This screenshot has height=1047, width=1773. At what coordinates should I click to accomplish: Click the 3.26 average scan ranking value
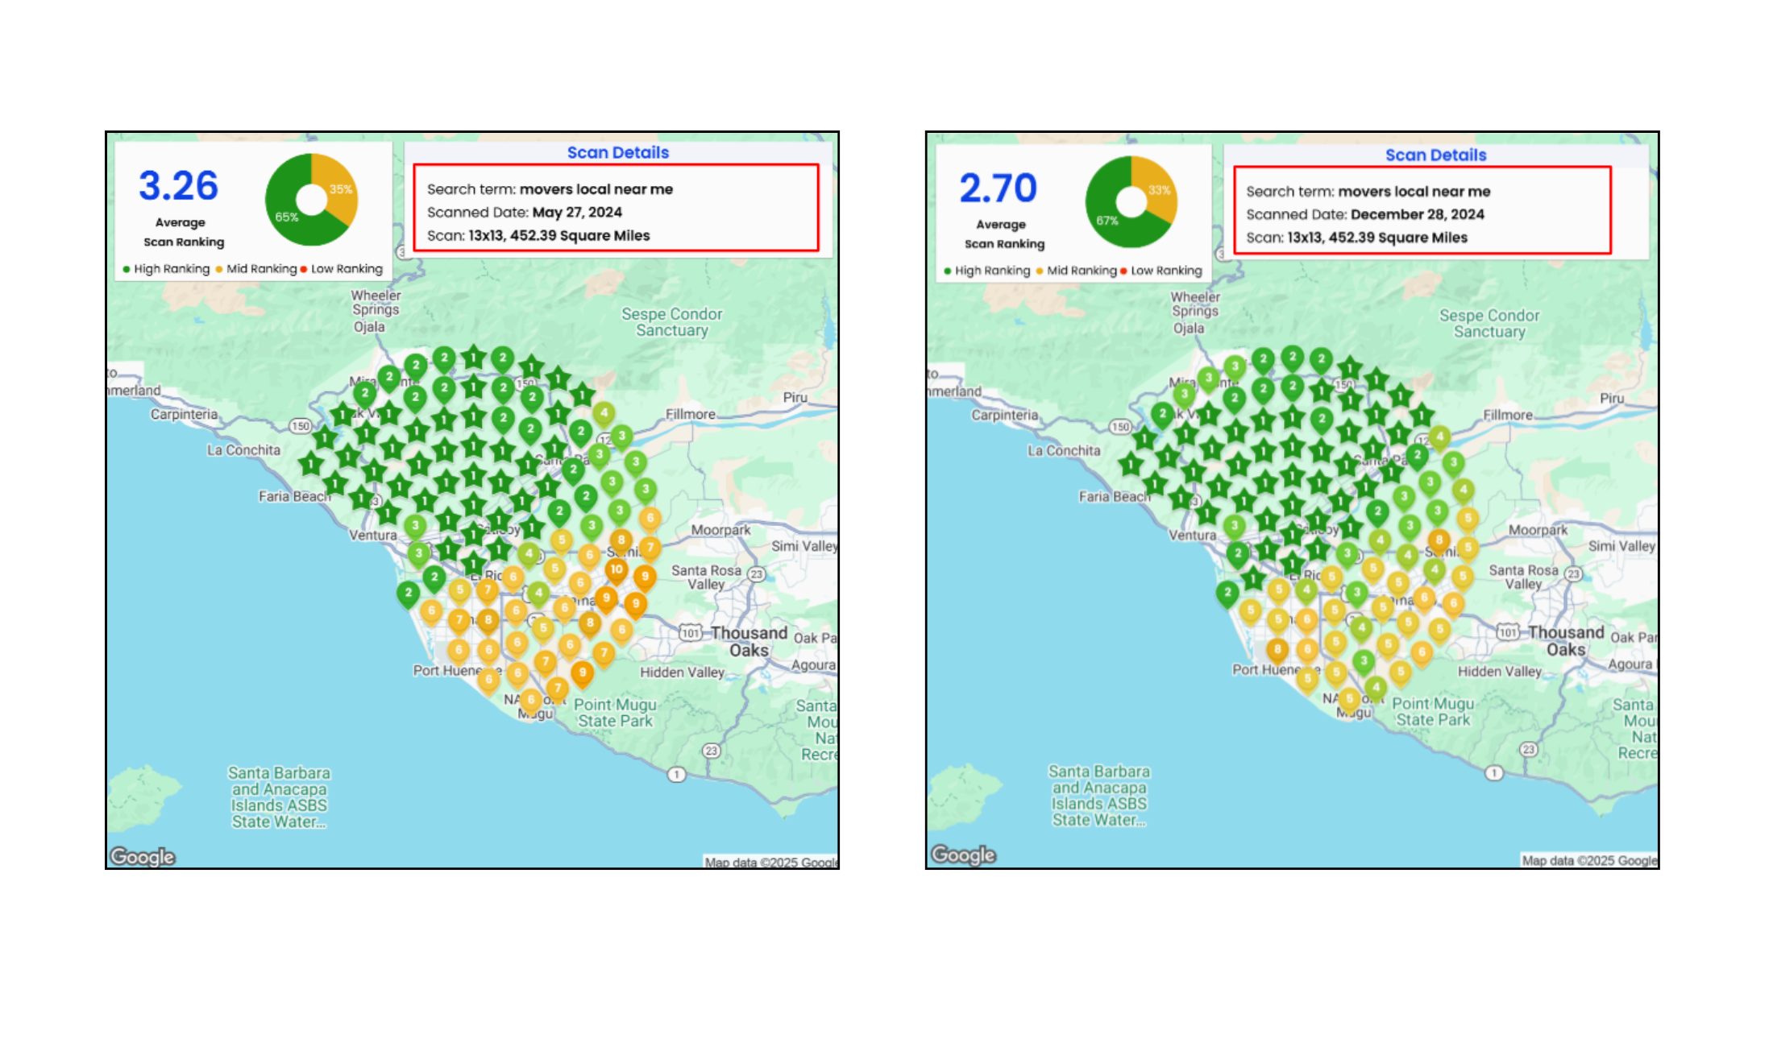[178, 186]
